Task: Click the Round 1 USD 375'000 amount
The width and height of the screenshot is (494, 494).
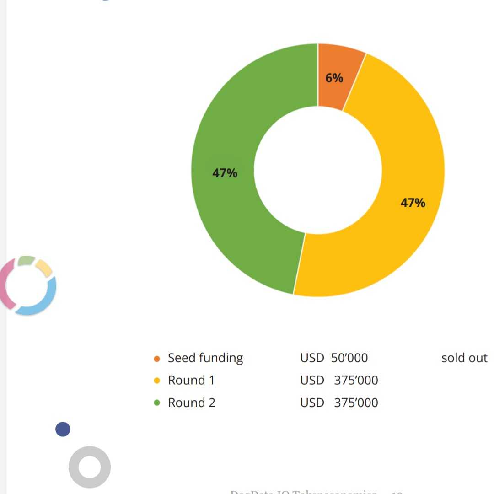Action: coord(339,380)
